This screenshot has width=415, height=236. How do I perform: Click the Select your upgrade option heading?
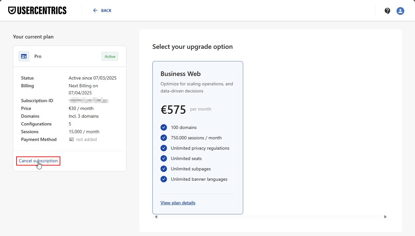(193, 47)
